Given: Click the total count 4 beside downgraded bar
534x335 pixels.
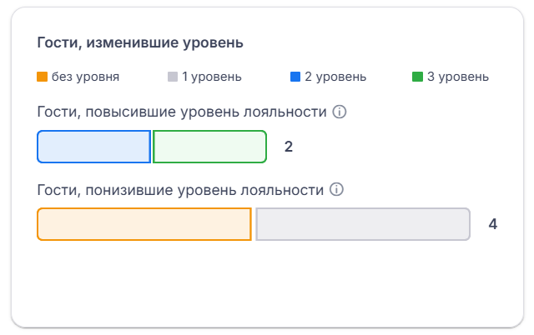Looking at the screenshot, I should coord(492,224).
